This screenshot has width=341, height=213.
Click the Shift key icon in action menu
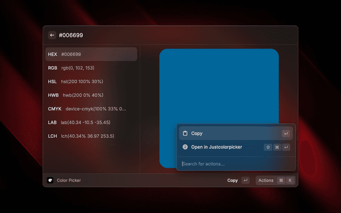click(268, 147)
